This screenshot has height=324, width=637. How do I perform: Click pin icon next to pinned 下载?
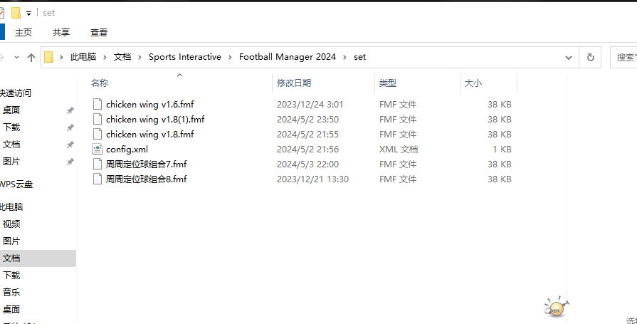[x=70, y=127]
